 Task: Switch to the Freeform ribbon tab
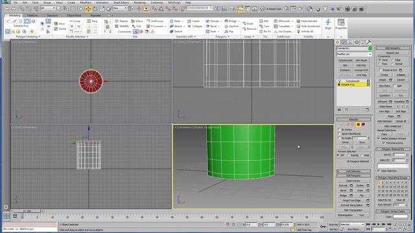click(x=32, y=16)
